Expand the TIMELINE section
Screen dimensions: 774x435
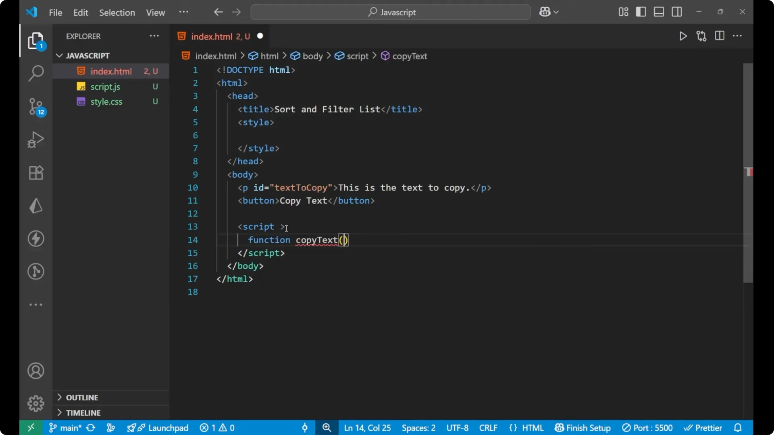[x=84, y=413]
